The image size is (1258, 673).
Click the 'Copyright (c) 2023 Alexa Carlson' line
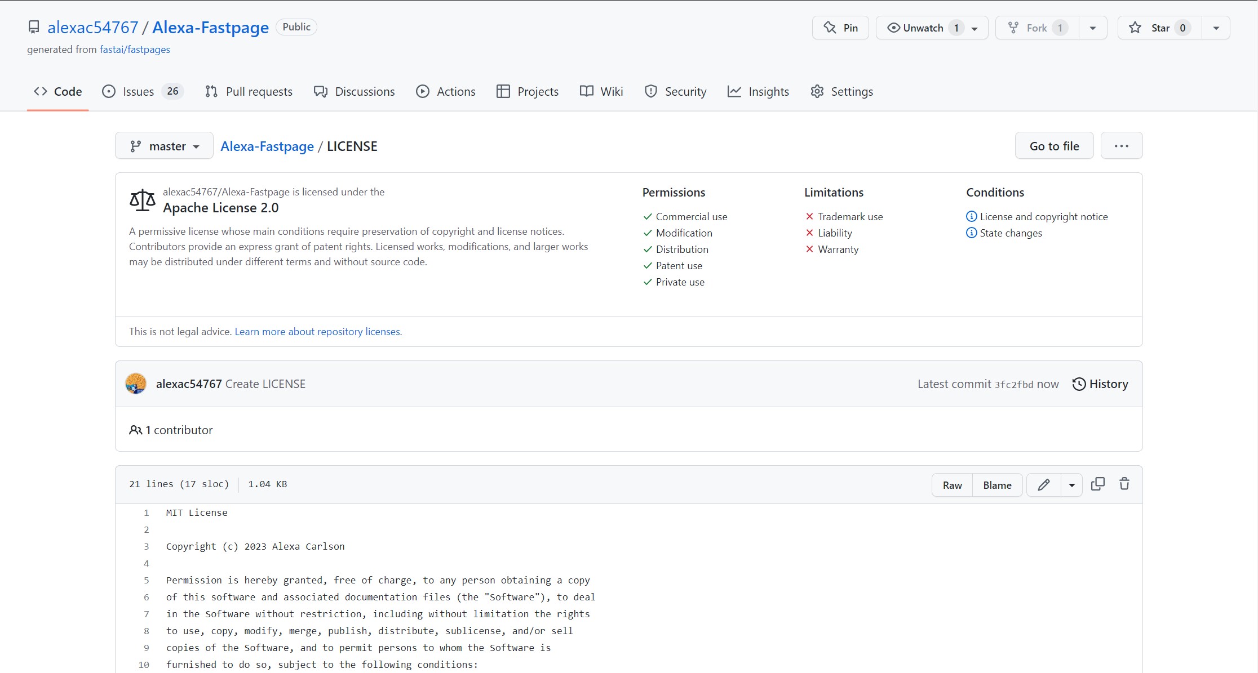[x=255, y=547]
